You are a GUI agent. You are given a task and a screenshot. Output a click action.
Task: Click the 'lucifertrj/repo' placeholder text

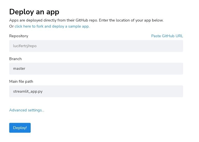click(x=25, y=46)
